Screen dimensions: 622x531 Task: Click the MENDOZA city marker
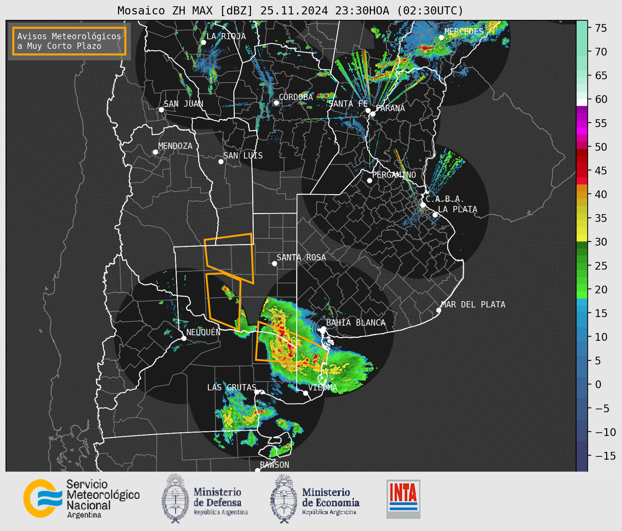click(x=155, y=152)
